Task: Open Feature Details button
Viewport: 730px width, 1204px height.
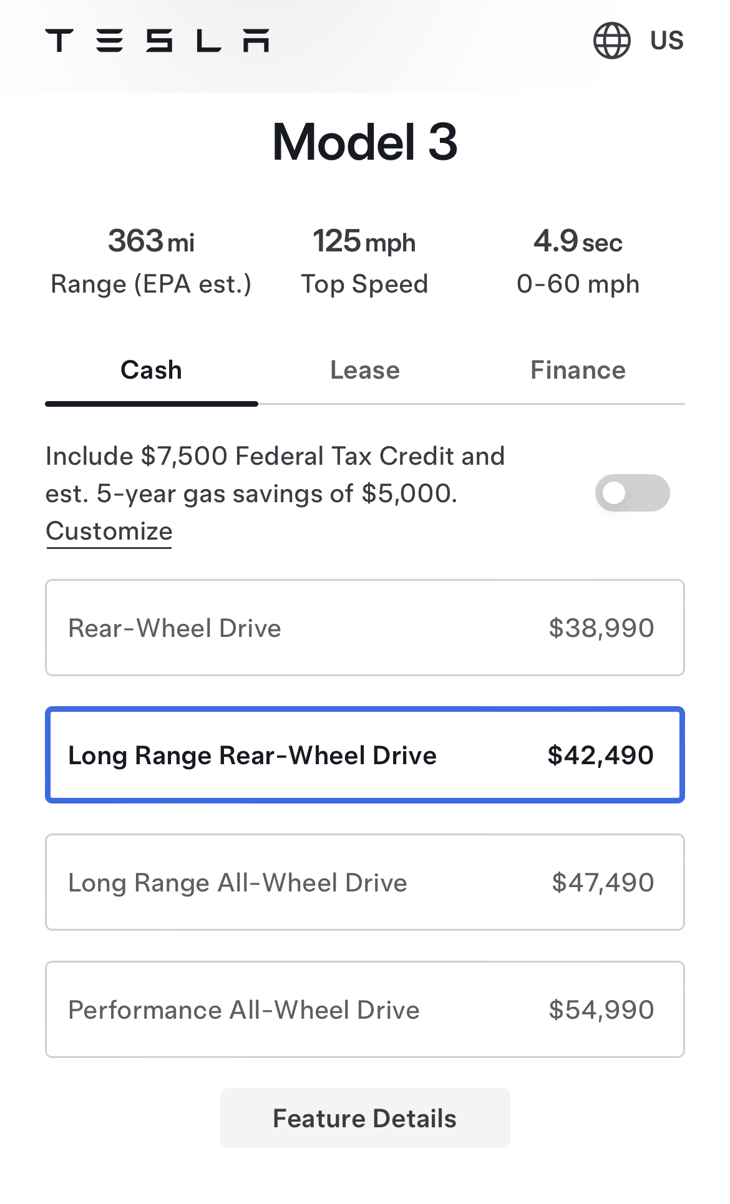Action: coord(365,1118)
